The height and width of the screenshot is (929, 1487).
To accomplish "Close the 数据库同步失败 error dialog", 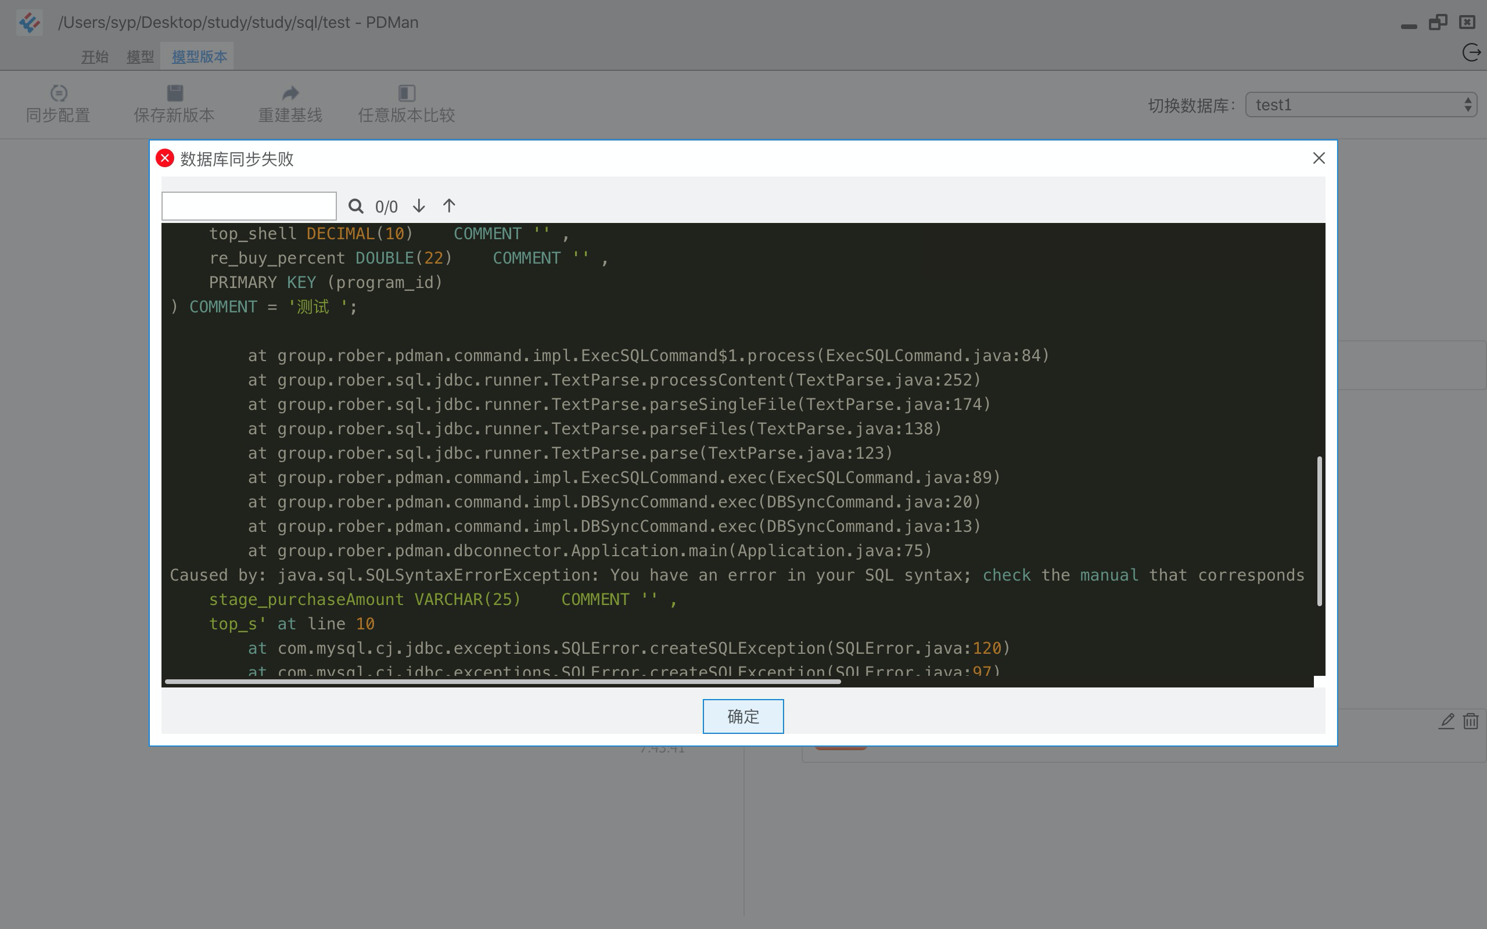I will click(x=1319, y=158).
